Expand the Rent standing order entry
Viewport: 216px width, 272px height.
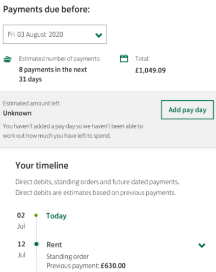[x=202, y=246]
